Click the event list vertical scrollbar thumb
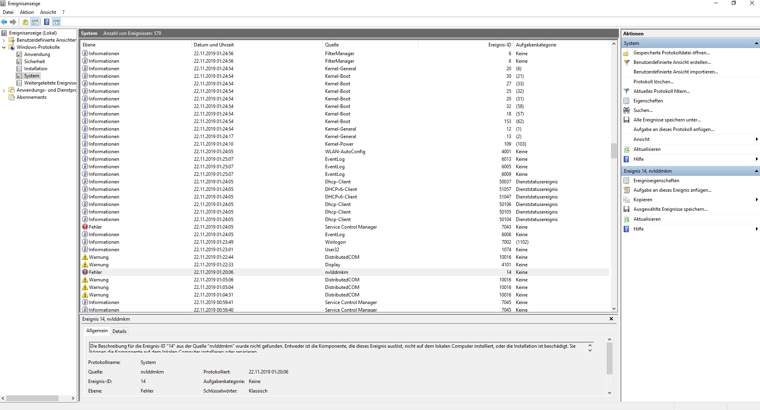The height and width of the screenshot is (410, 760). 614,151
